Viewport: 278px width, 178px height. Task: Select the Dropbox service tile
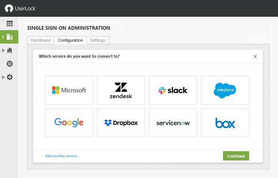(121, 123)
